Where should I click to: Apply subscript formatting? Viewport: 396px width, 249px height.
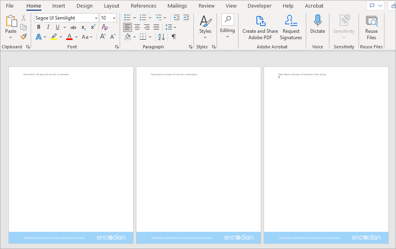pos(84,27)
